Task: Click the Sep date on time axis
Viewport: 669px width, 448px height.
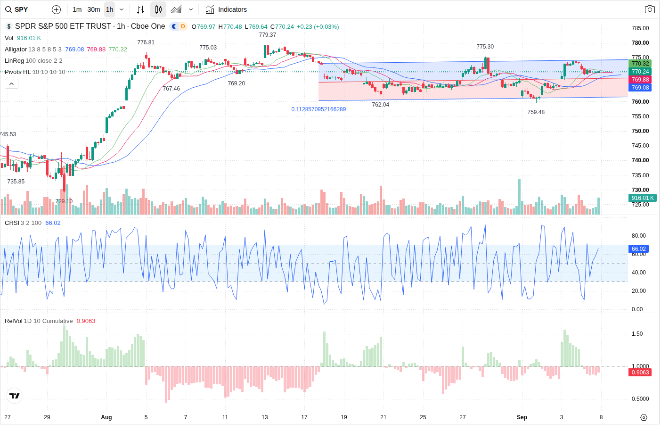Action: pyautogui.click(x=522, y=417)
